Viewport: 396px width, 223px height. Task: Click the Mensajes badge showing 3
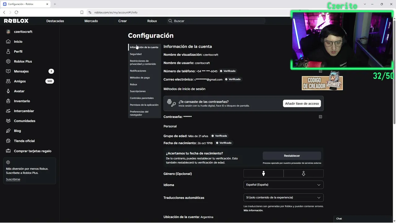pyautogui.click(x=51, y=71)
